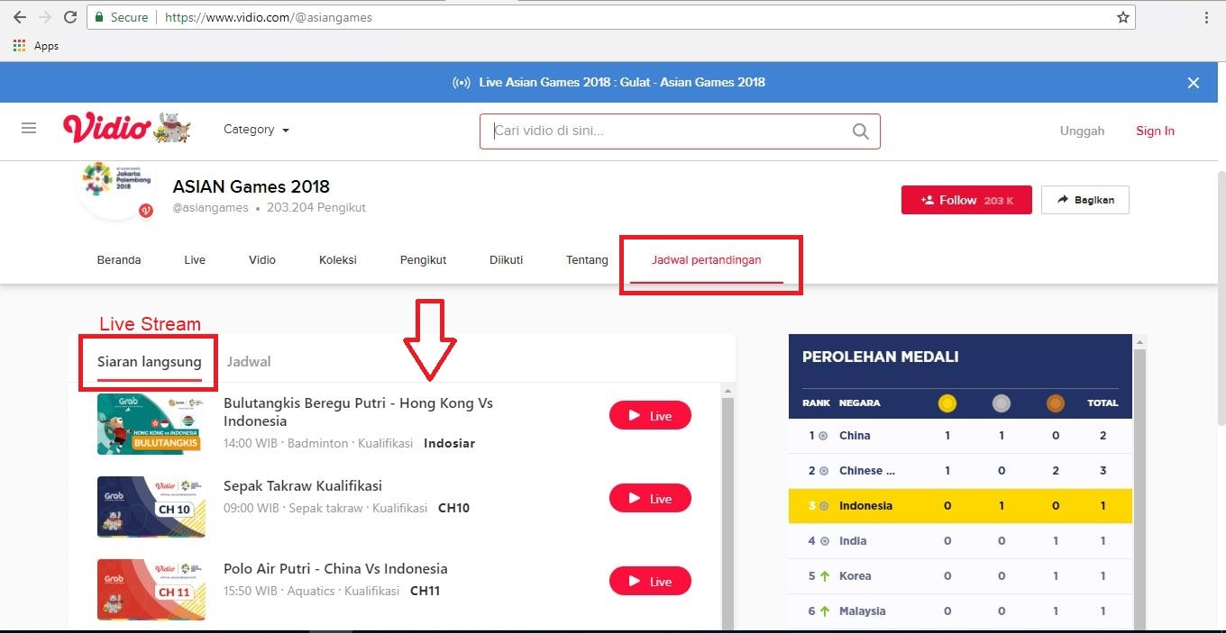
Task: Click the Vidio logo
Action: point(106,128)
